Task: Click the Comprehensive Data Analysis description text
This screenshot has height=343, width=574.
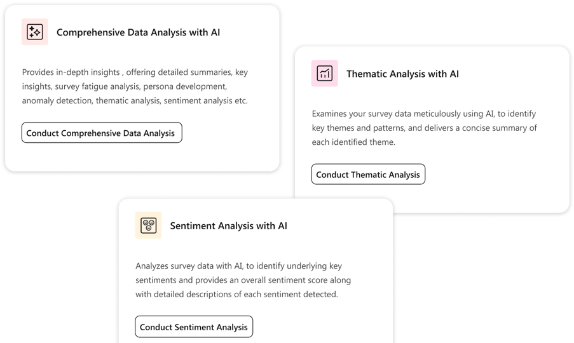Action: tap(135, 86)
